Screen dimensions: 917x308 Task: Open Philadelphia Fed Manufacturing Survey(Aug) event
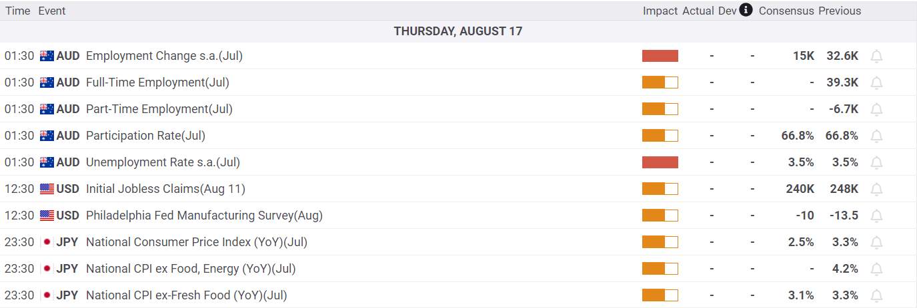[204, 216]
